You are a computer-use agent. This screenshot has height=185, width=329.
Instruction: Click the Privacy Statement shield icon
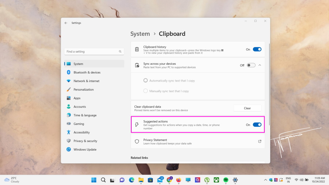pyautogui.click(x=137, y=141)
